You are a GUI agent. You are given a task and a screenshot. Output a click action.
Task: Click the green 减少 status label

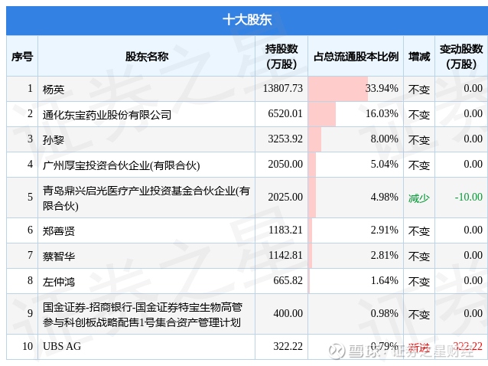point(419,198)
